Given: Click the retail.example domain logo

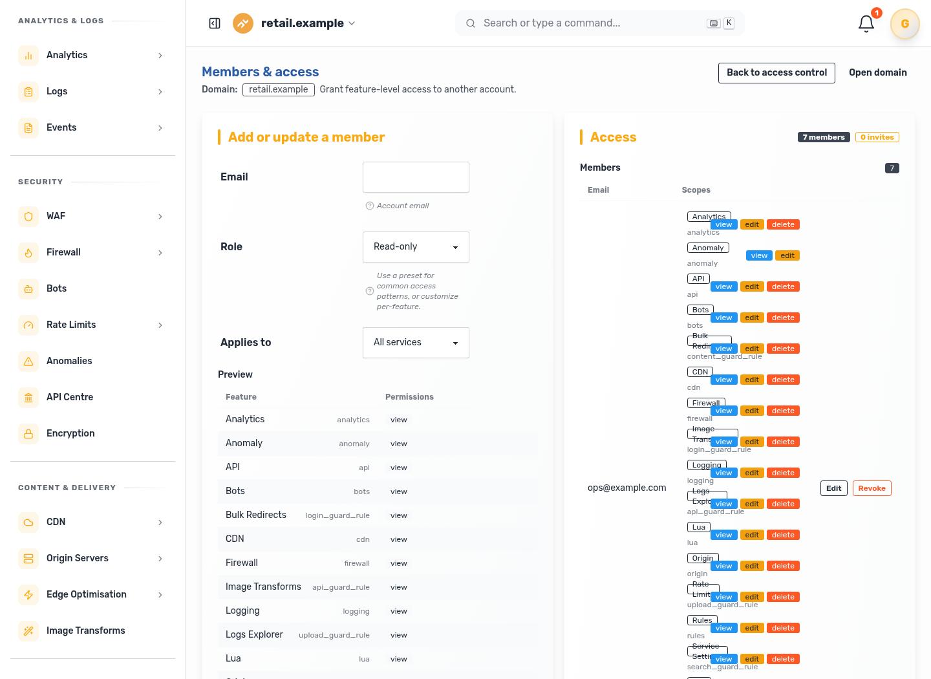Looking at the screenshot, I should [243, 23].
